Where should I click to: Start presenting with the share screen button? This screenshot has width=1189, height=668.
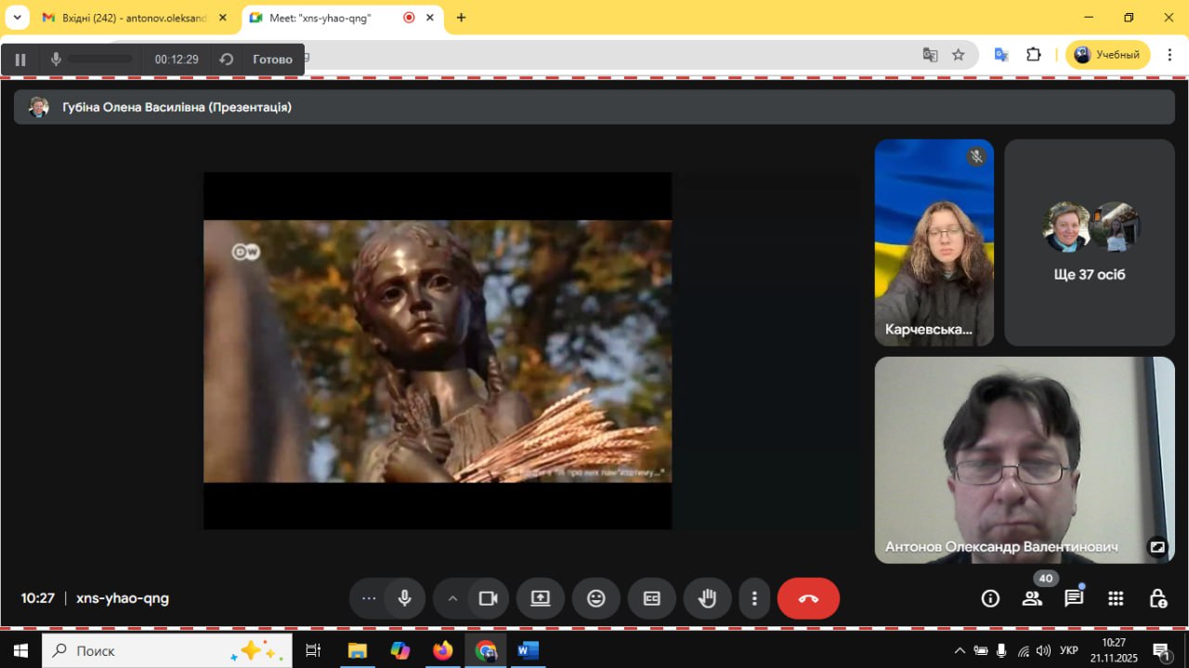[541, 598]
